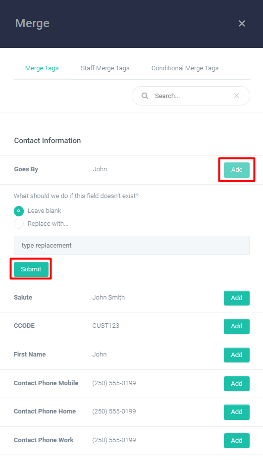Open the Conditional Merge Tags tab
The width and height of the screenshot is (263, 460).
pos(185,68)
